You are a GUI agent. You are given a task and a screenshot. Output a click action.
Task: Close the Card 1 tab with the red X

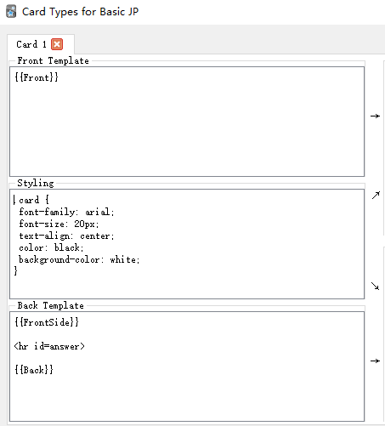click(x=57, y=44)
